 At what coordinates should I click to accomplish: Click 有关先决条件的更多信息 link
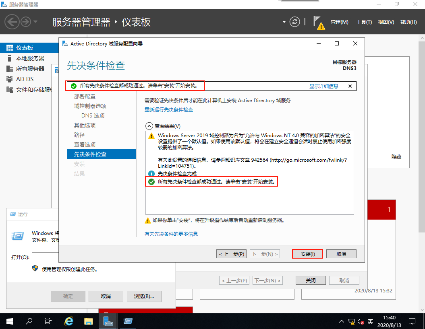(171, 234)
